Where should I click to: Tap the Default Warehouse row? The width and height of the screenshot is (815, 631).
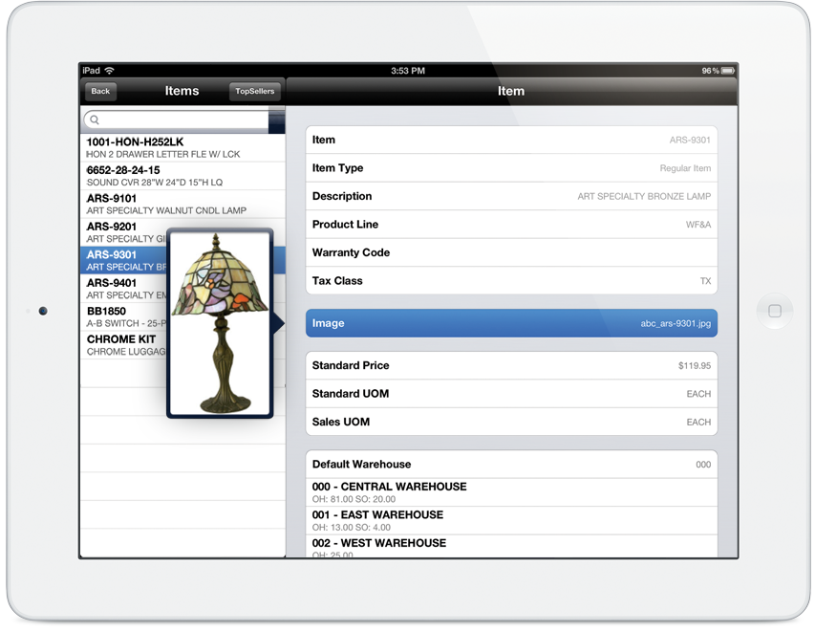coord(511,464)
